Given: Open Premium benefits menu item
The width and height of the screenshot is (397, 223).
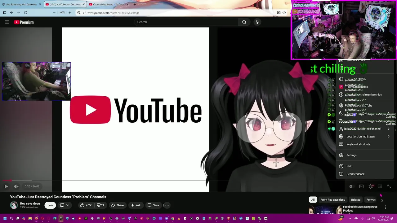Looking at the screenshot, I should click(x=364, y=87).
